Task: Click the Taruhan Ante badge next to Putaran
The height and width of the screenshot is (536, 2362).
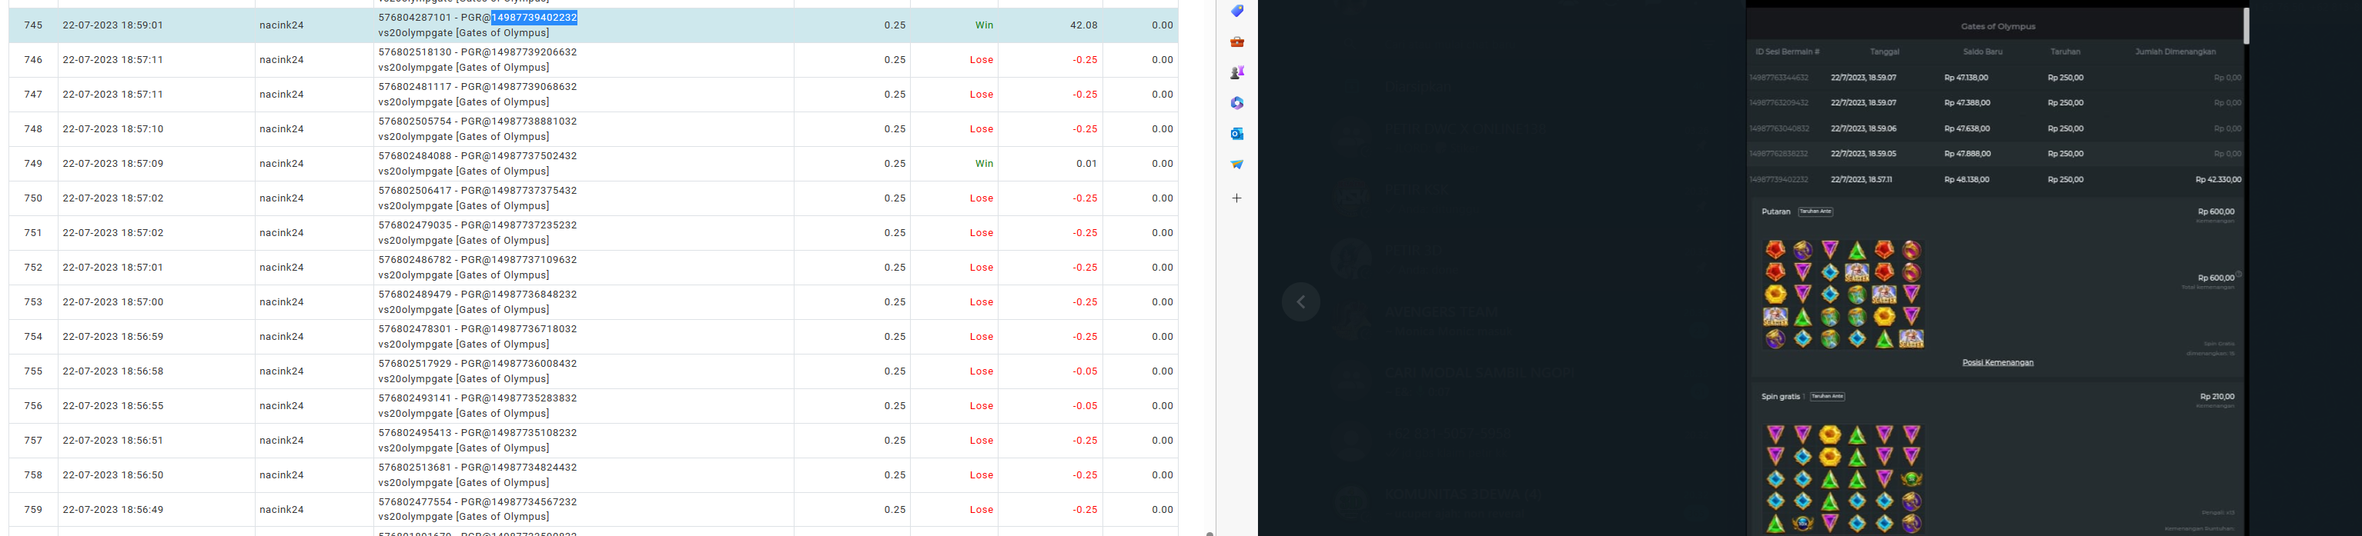Action: click(1815, 211)
